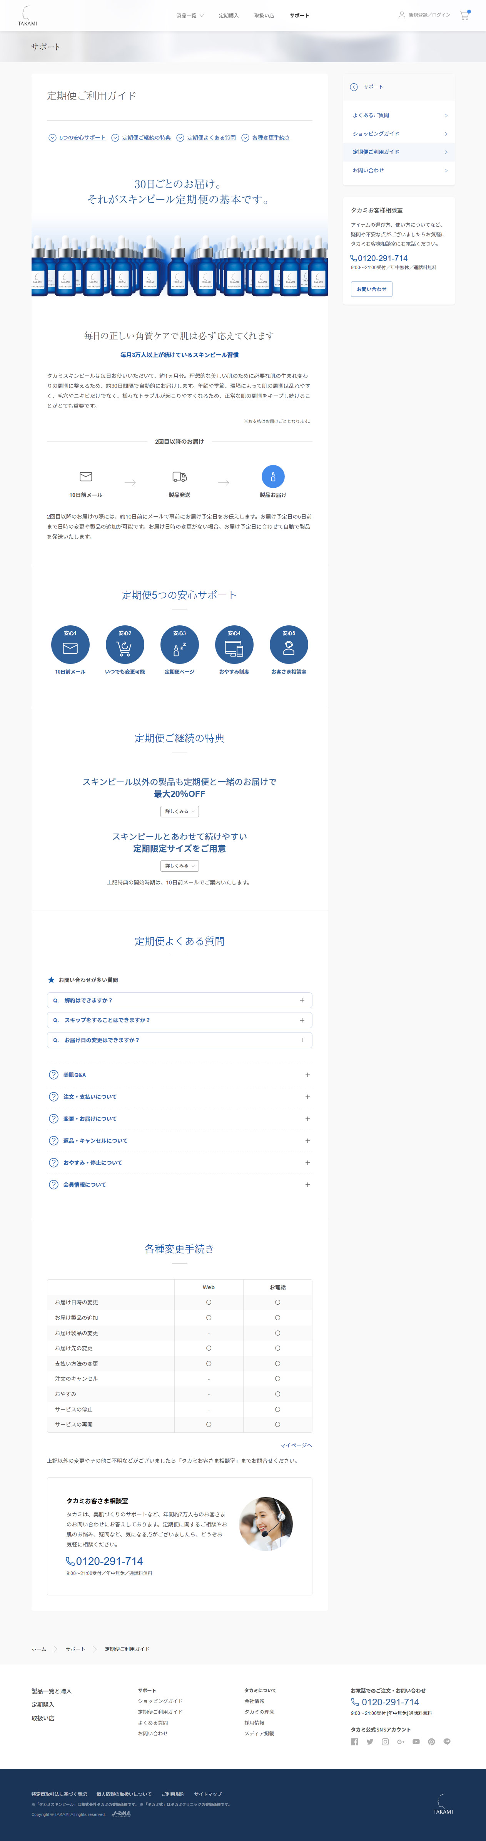Click the Twitter icon in the footer

370,1742
